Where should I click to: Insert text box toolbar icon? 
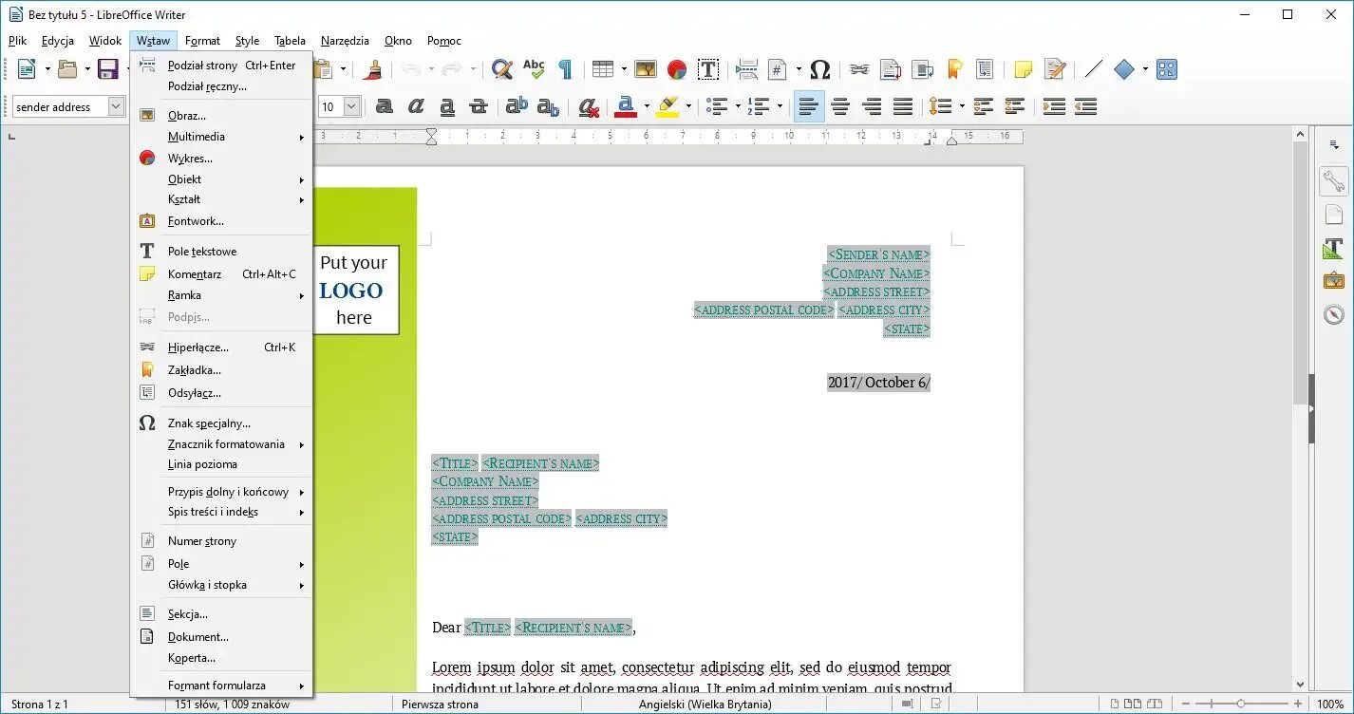click(x=707, y=69)
